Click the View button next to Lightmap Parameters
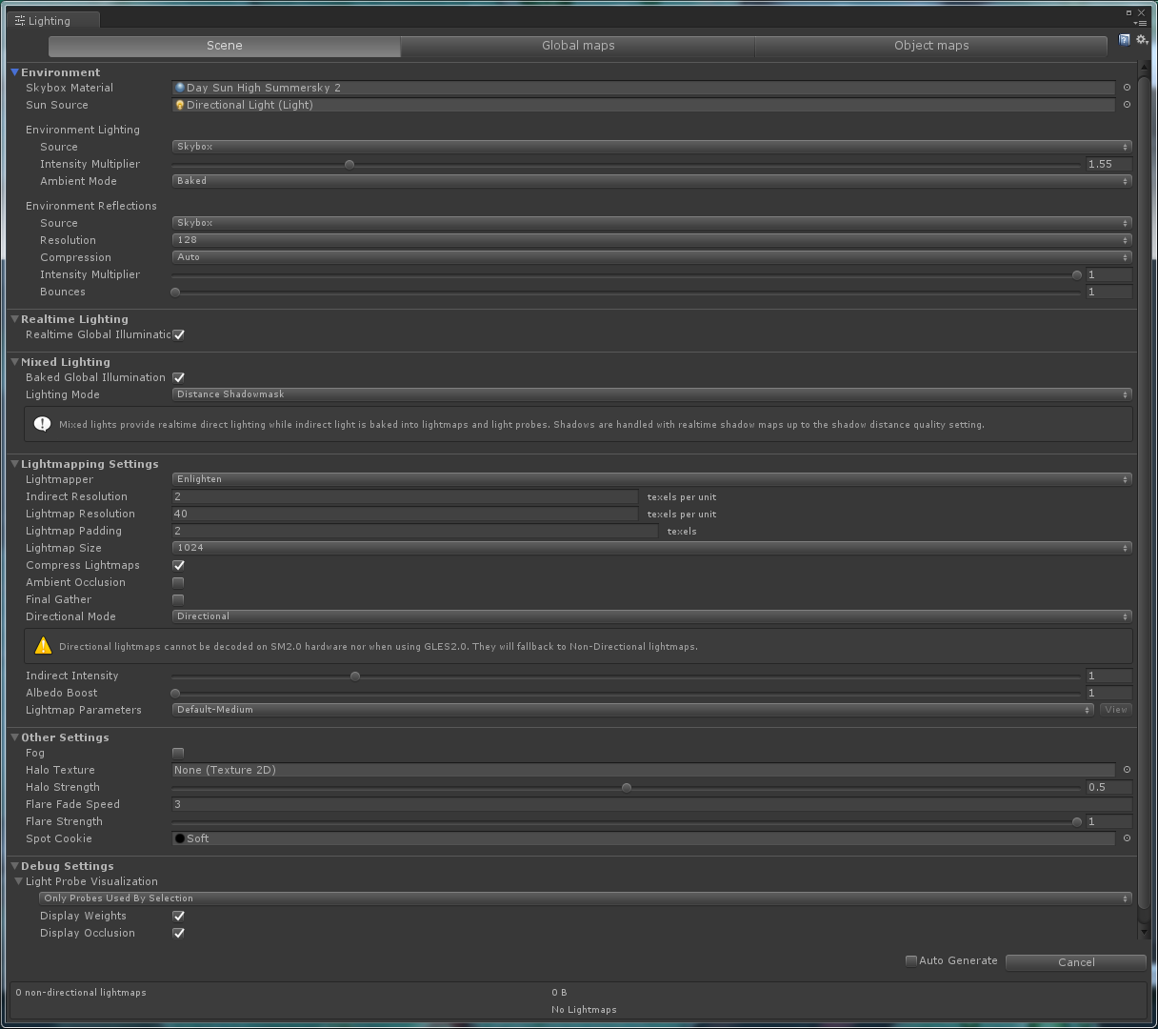Image resolution: width=1158 pixels, height=1029 pixels. click(1115, 709)
